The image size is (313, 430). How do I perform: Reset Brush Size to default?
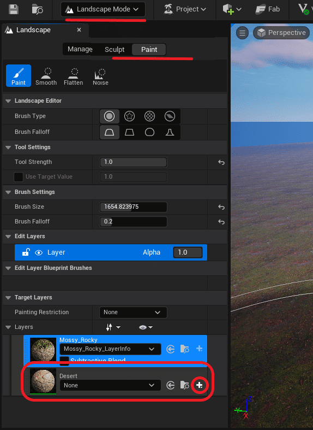[221, 207]
